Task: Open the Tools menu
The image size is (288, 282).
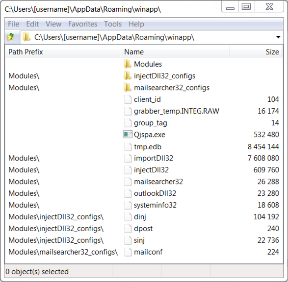Action: pos(113,24)
